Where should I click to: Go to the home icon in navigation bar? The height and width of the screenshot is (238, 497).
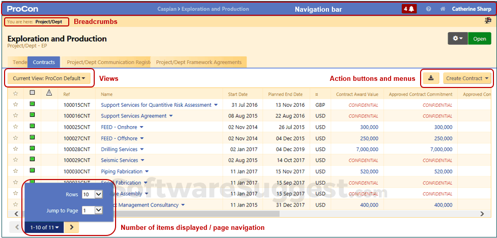point(443,9)
